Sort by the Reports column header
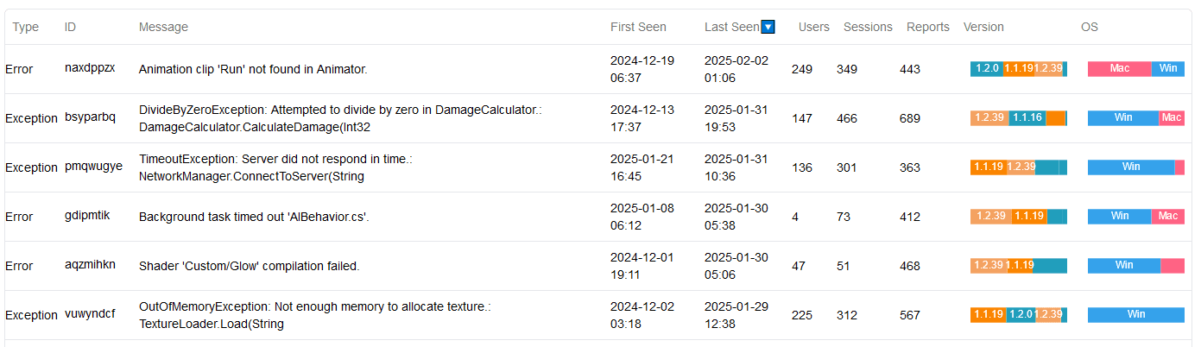Screen dimensions: 1201x347 928,27
